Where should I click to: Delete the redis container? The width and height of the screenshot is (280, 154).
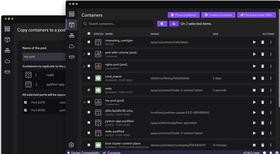click(262, 90)
